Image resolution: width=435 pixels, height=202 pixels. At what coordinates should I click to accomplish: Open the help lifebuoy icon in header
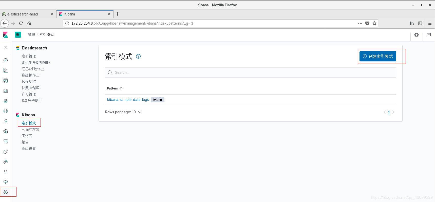[417, 35]
